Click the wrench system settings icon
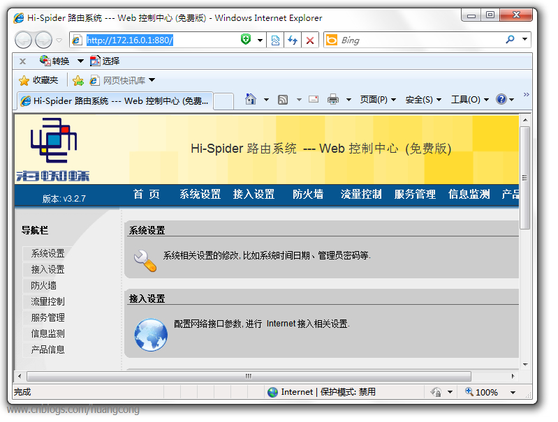The width and height of the screenshot is (558, 422). pos(145,261)
